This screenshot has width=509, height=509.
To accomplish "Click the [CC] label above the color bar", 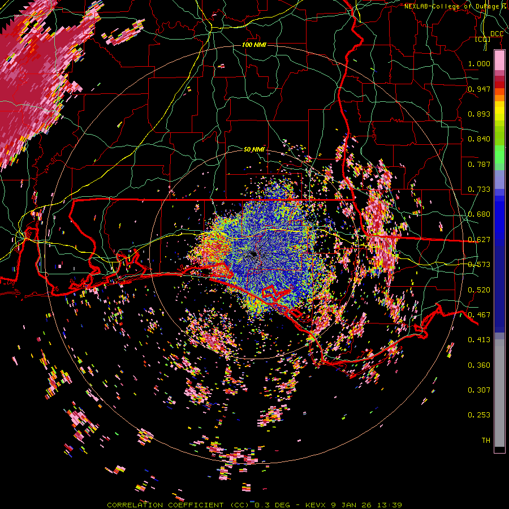I will coord(483,39).
